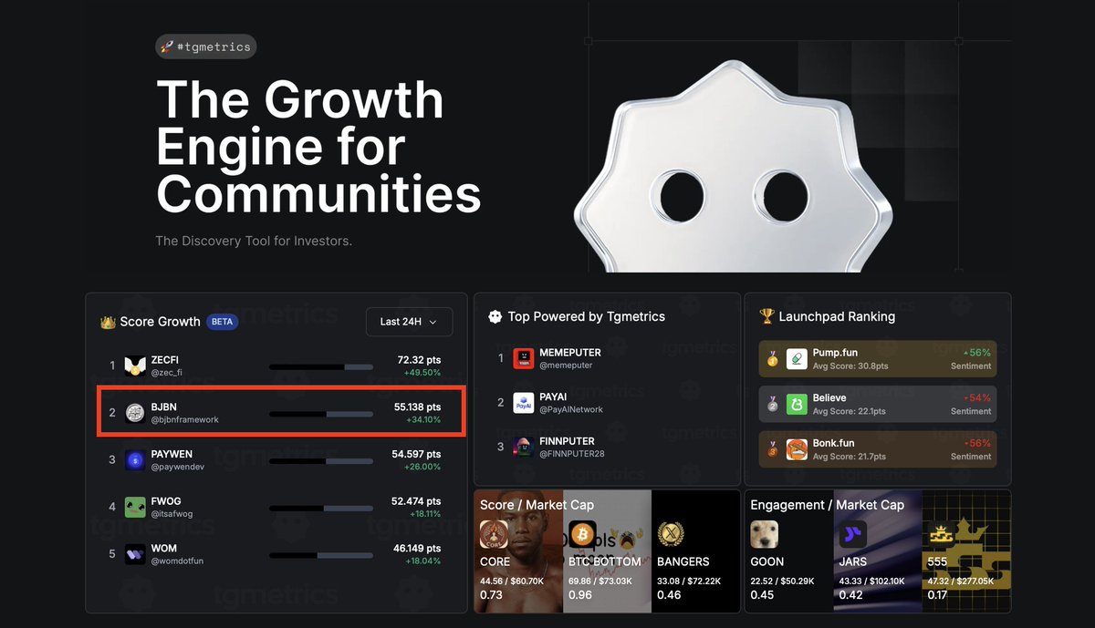Click the 47.32 / $277.05K stat on 555

pos(963,580)
